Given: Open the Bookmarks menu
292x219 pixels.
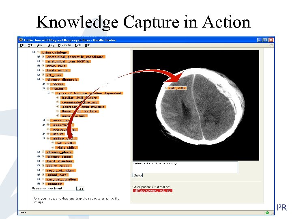Looking at the screenshot, I should coord(64,45).
